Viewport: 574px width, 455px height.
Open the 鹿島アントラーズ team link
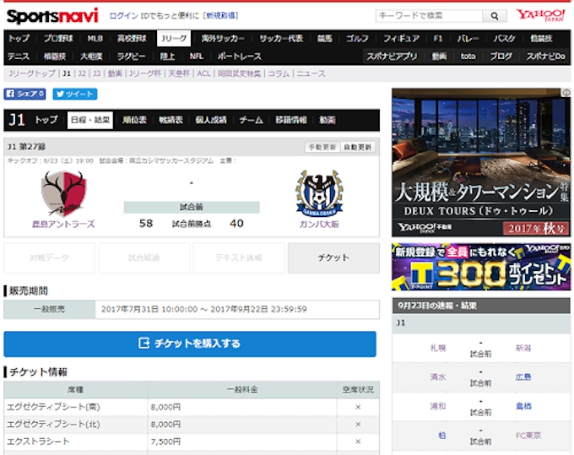coord(63,224)
